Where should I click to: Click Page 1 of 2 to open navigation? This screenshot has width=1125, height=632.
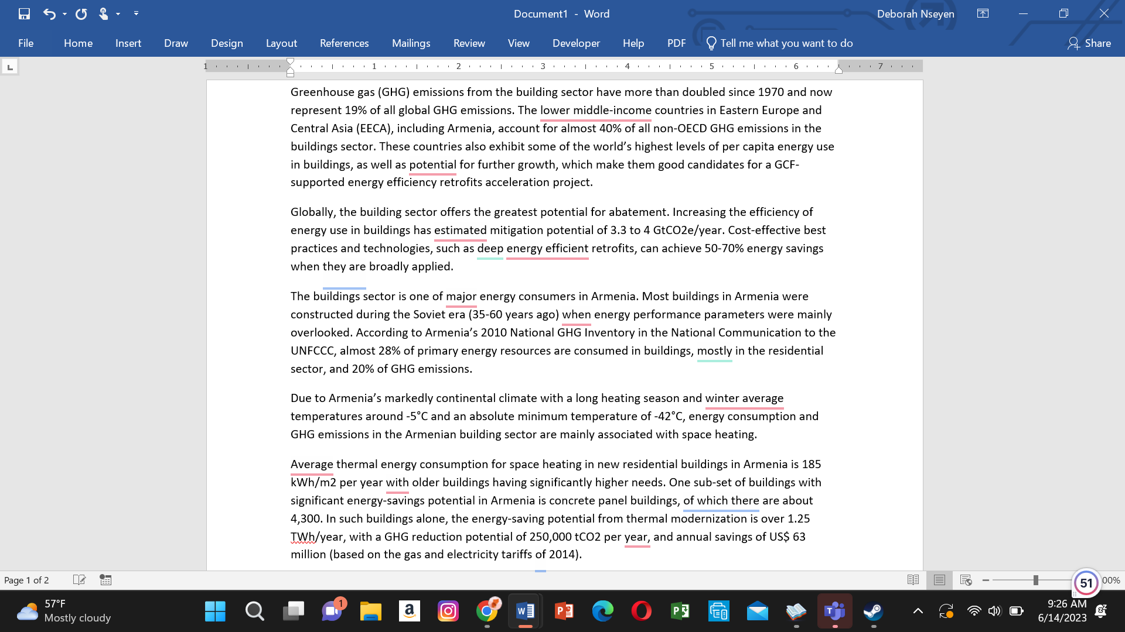coord(26,580)
